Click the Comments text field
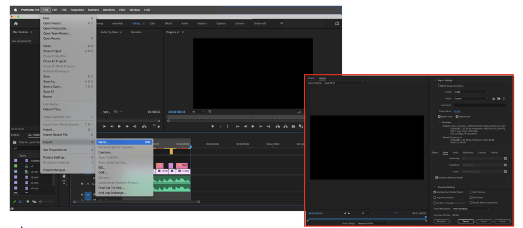 (479, 105)
